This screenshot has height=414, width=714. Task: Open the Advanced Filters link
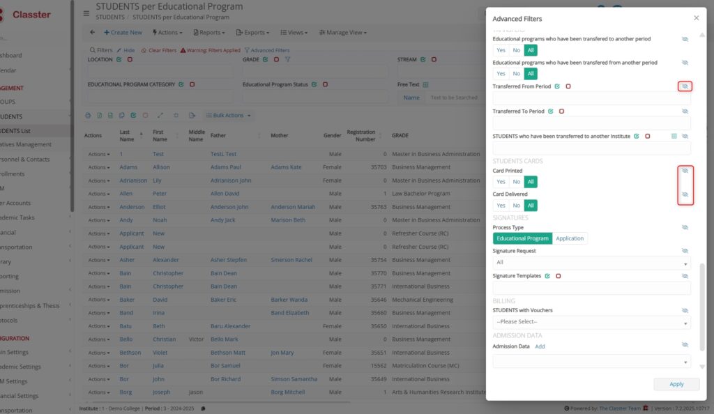click(x=267, y=50)
